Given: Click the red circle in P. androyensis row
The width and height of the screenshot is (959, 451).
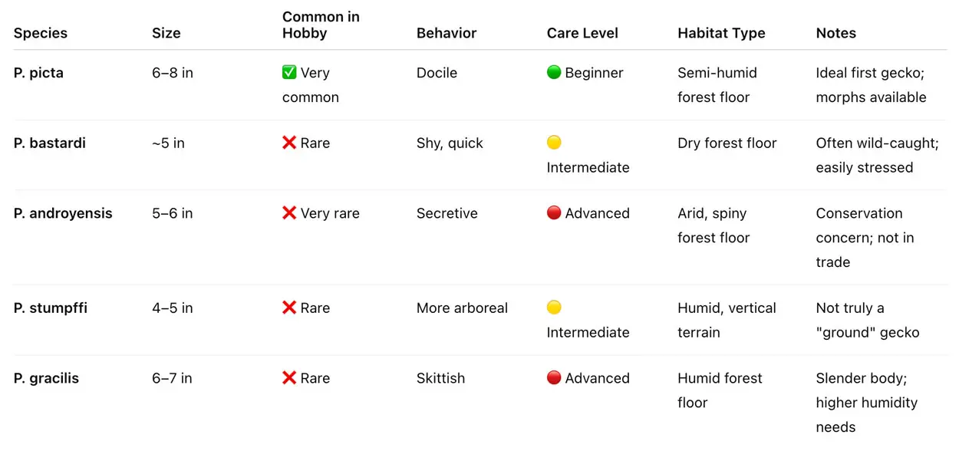Looking at the screenshot, I should click(554, 213).
